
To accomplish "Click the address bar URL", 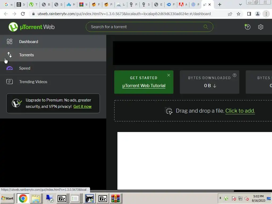I will (x=124, y=14).
